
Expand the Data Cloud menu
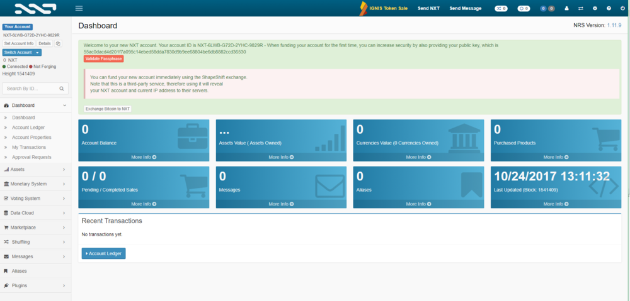click(36, 213)
